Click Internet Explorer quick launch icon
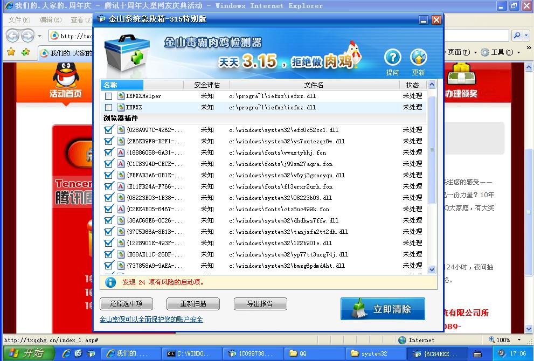 pyautogui.click(x=66, y=353)
